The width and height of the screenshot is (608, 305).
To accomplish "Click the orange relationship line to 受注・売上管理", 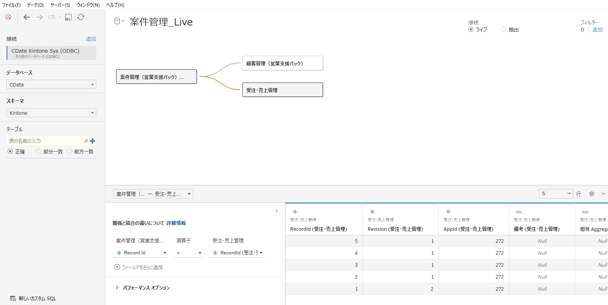I will (221, 83).
